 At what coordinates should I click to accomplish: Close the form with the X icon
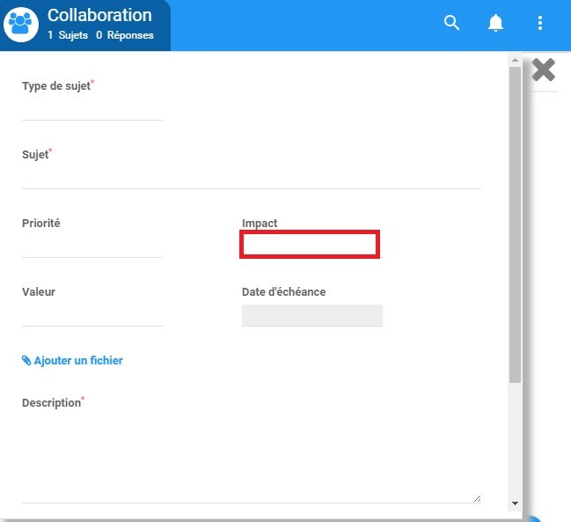[x=544, y=70]
